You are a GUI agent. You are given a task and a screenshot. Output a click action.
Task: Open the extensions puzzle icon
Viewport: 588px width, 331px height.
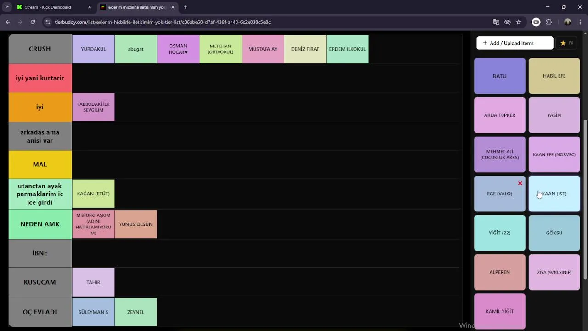point(549,22)
